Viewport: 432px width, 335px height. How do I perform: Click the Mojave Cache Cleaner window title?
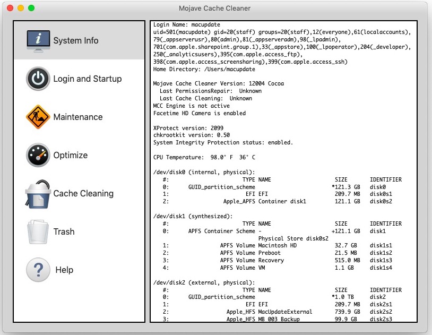(214, 8)
